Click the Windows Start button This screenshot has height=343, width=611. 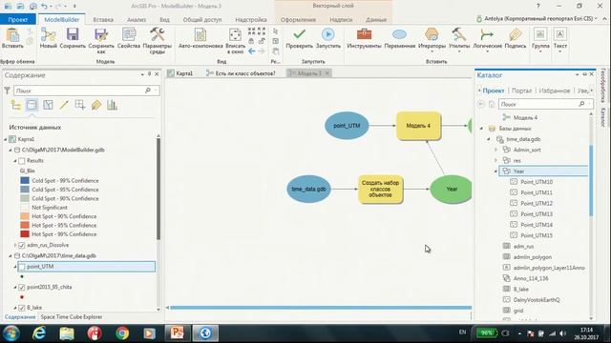click(x=11, y=333)
